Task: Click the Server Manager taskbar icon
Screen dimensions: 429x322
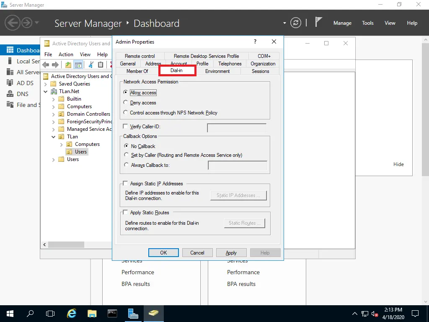Action: pyautogui.click(x=133, y=313)
